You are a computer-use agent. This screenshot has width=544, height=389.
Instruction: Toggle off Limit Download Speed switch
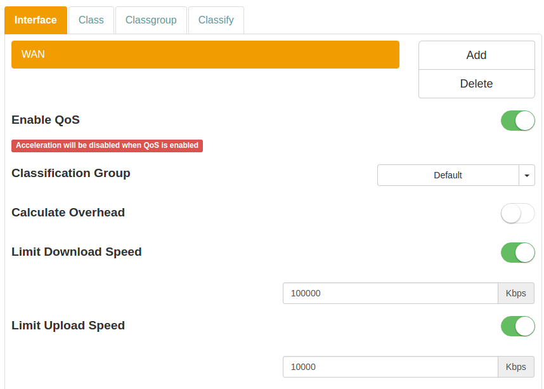[517, 253]
